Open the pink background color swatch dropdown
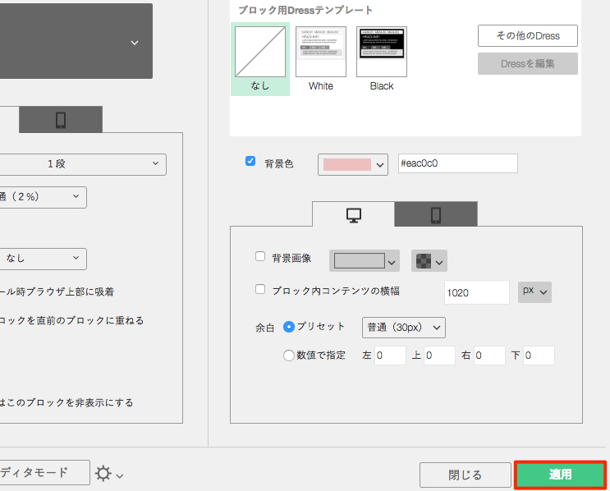Image resolution: width=610 pixels, height=491 pixels. tap(352, 164)
